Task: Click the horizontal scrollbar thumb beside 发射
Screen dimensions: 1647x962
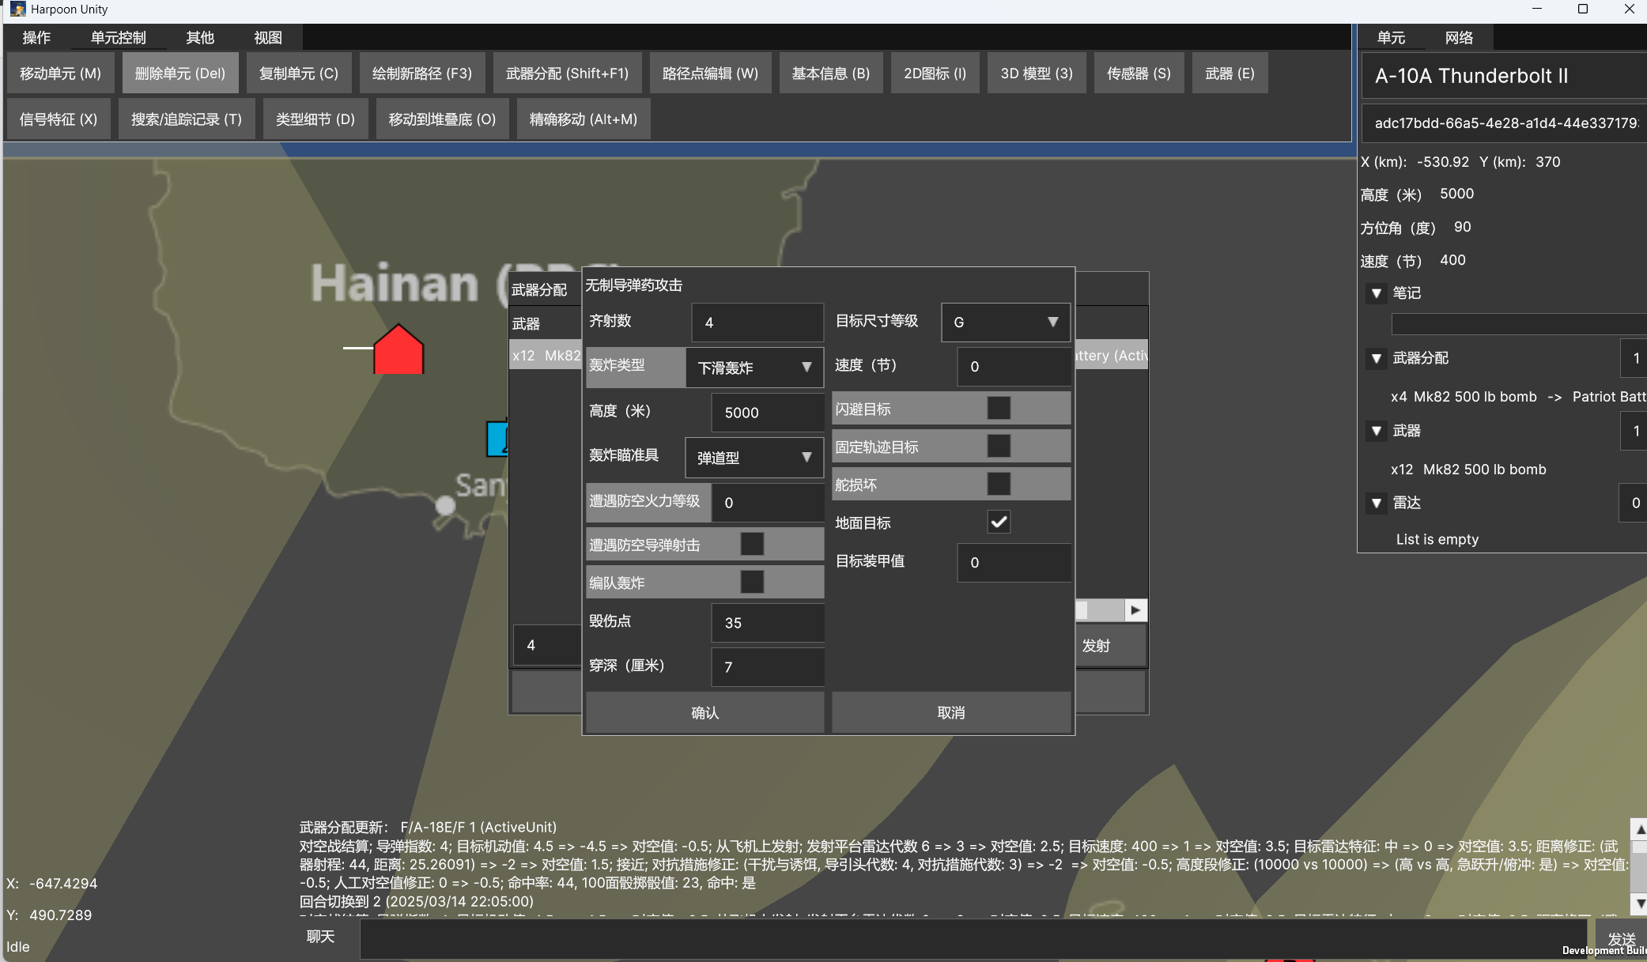Action: point(1082,610)
